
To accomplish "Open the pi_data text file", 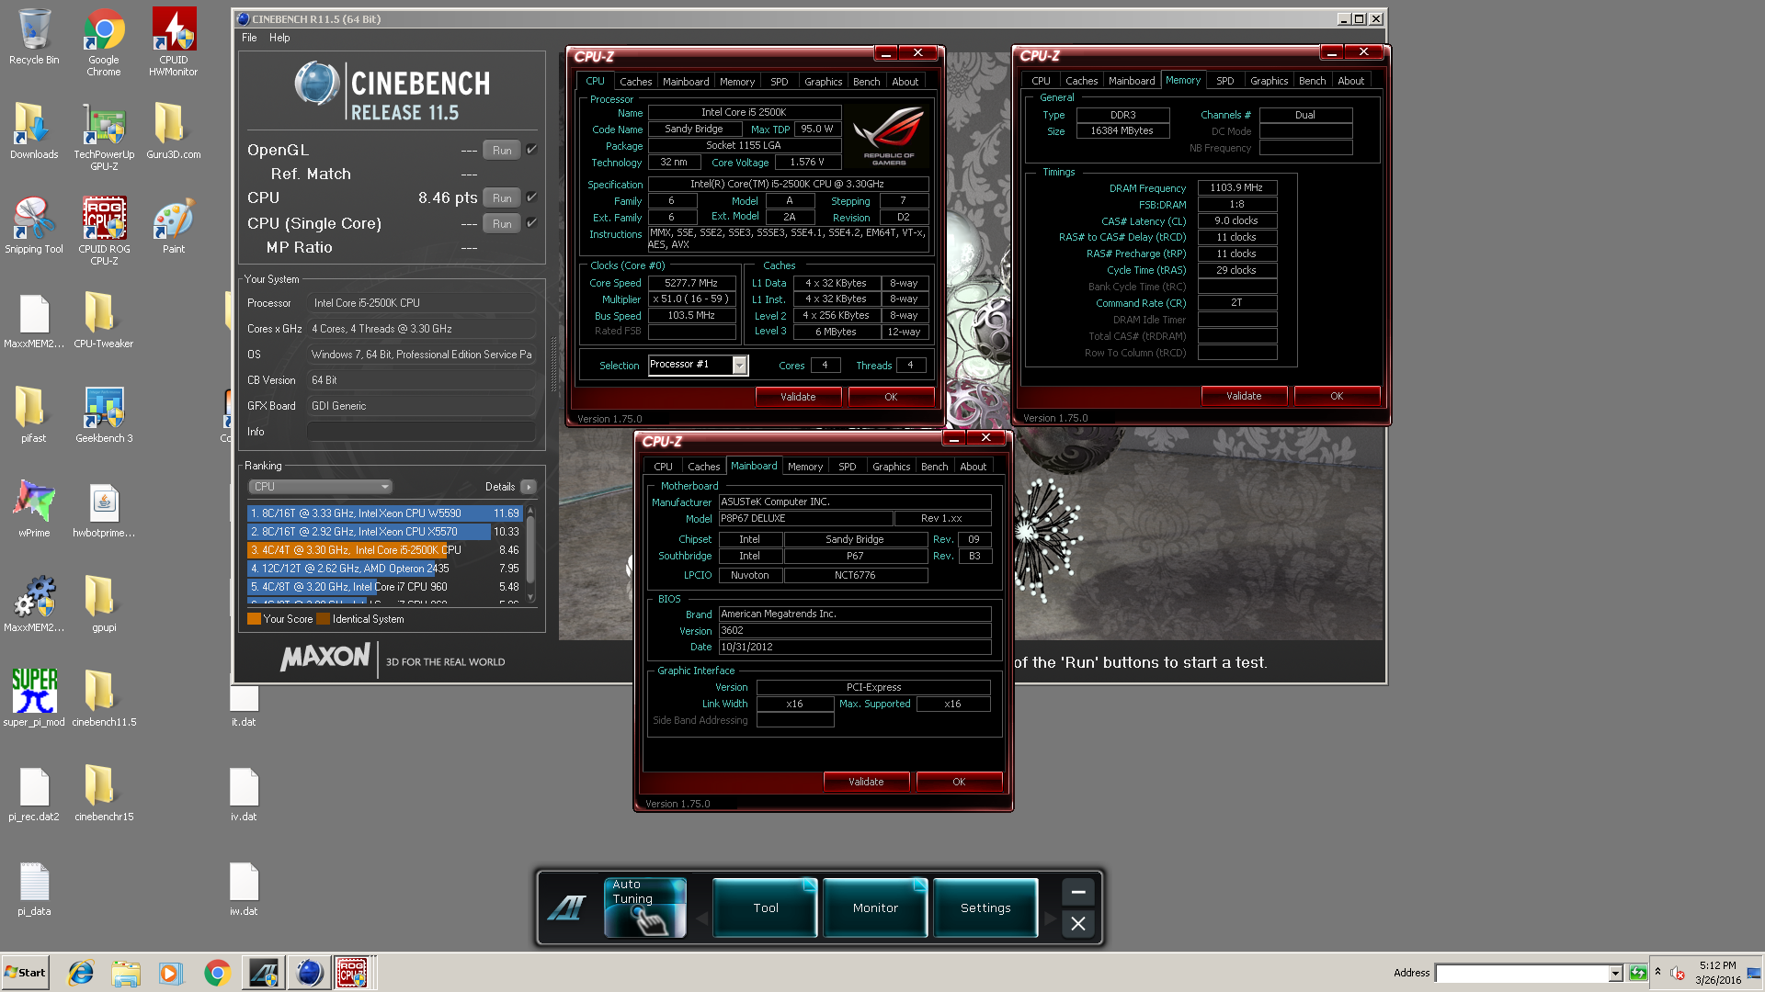I will click(34, 888).
